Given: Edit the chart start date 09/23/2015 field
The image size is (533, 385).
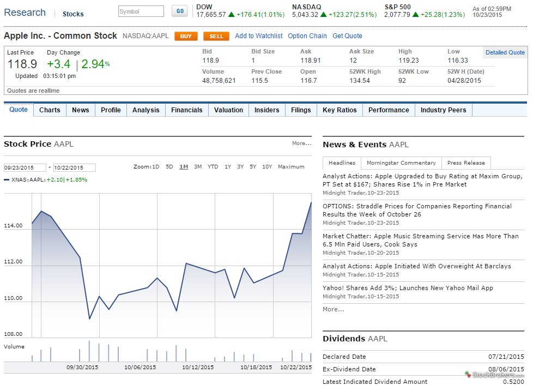Looking at the screenshot, I should [x=25, y=167].
